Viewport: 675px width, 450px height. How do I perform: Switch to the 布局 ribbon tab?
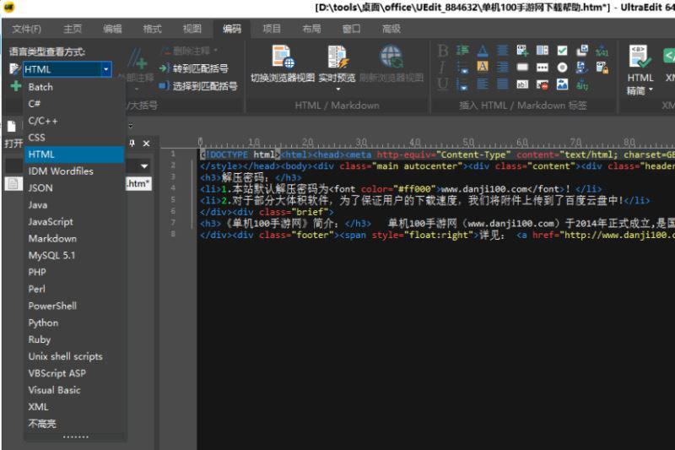click(311, 29)
